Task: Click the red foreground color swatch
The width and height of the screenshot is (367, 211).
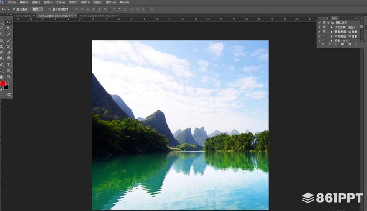Action: pyautogui.click(x=3, y=84)
